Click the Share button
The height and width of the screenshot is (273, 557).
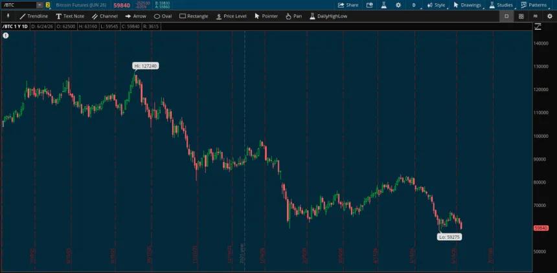(348, 5)
